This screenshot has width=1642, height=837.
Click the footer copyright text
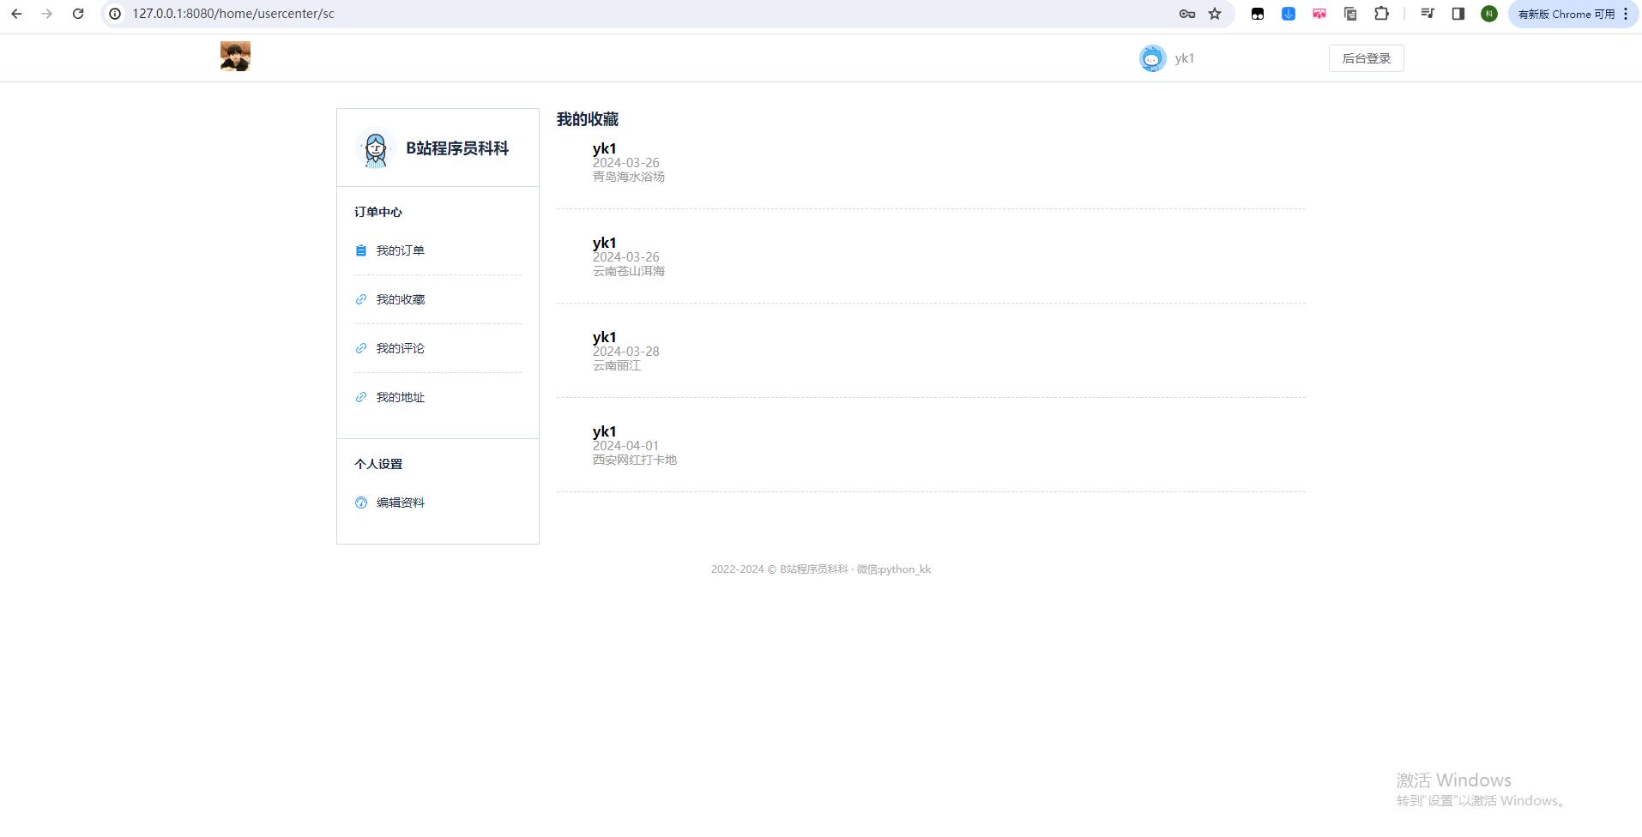(821, 569)
